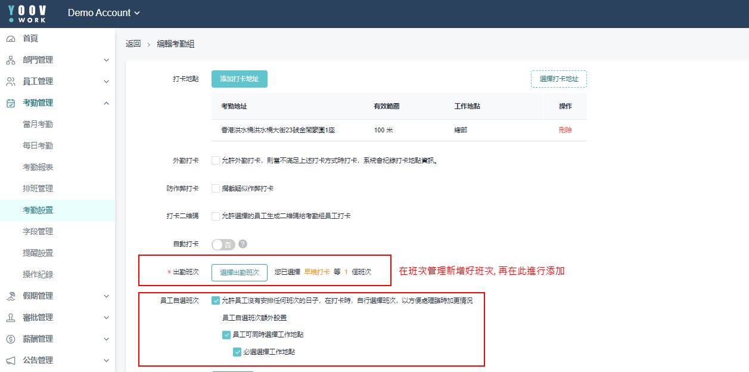This screenshot has height=372, width=749.
Task: Open the Demo Account dropdown
Action: (x=104, y=13)
